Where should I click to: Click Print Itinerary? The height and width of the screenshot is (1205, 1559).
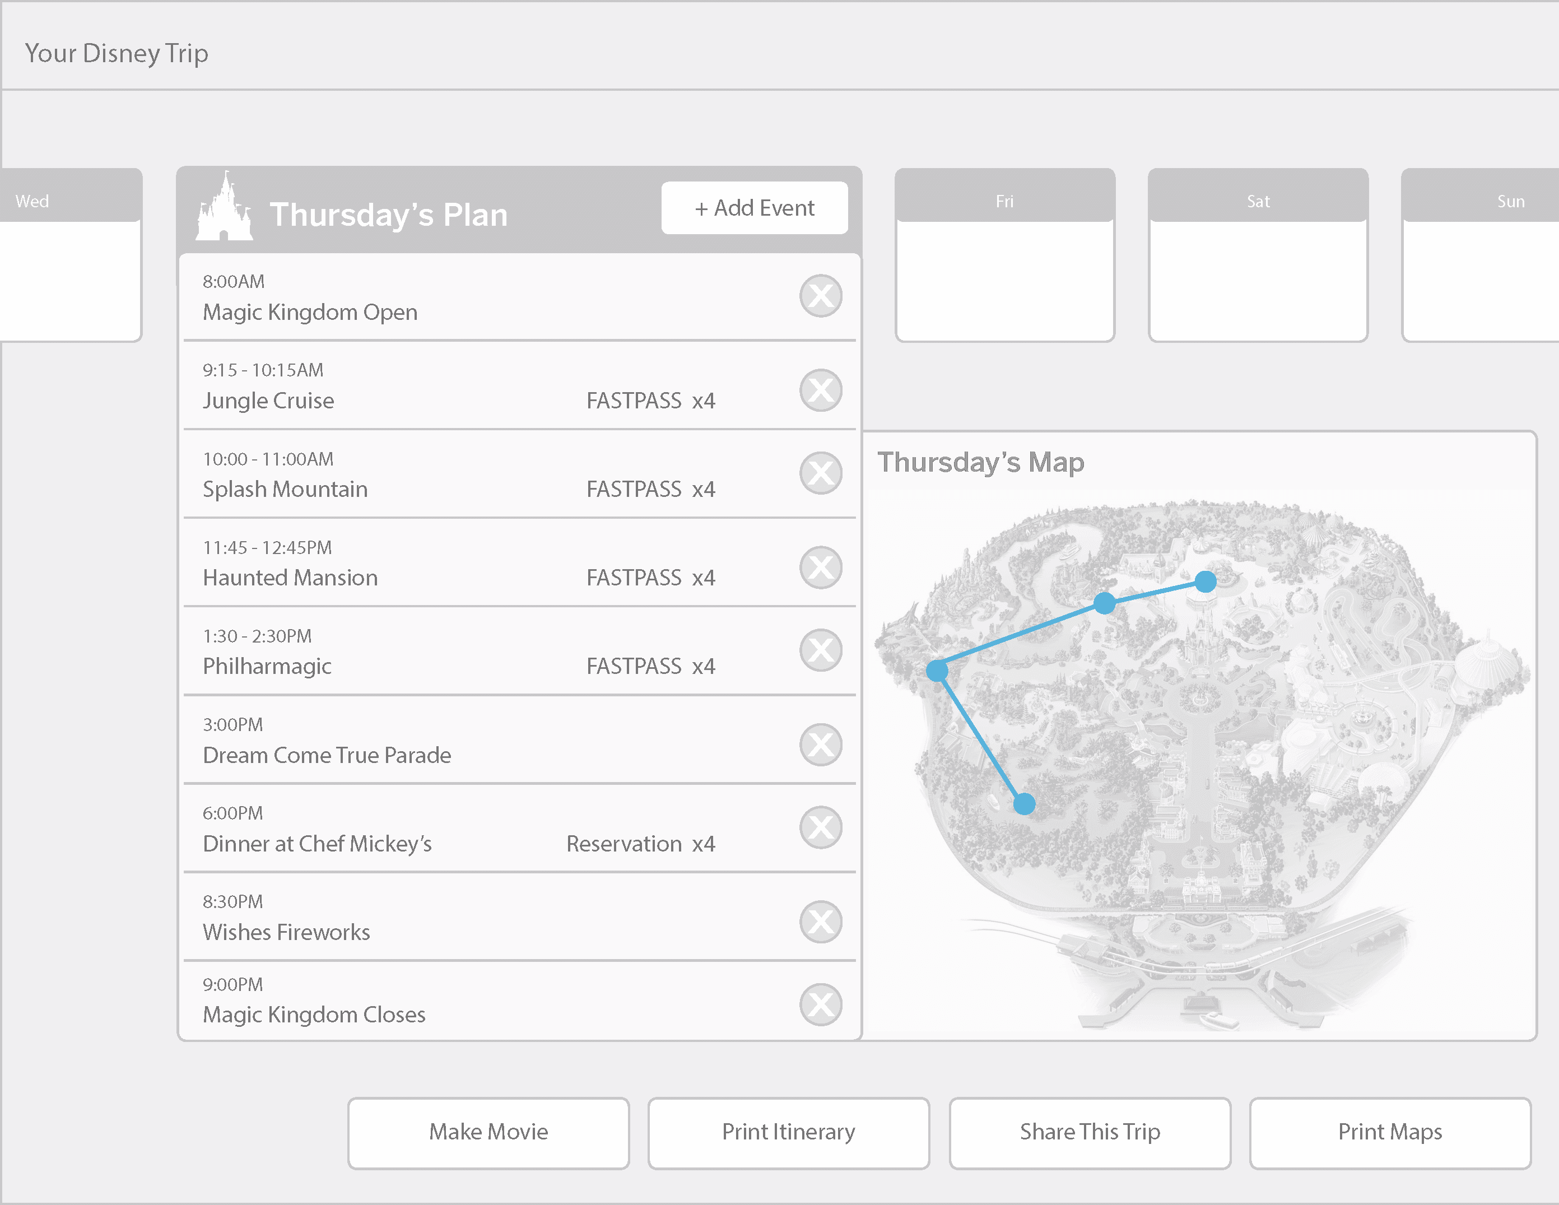(788, 1132)
